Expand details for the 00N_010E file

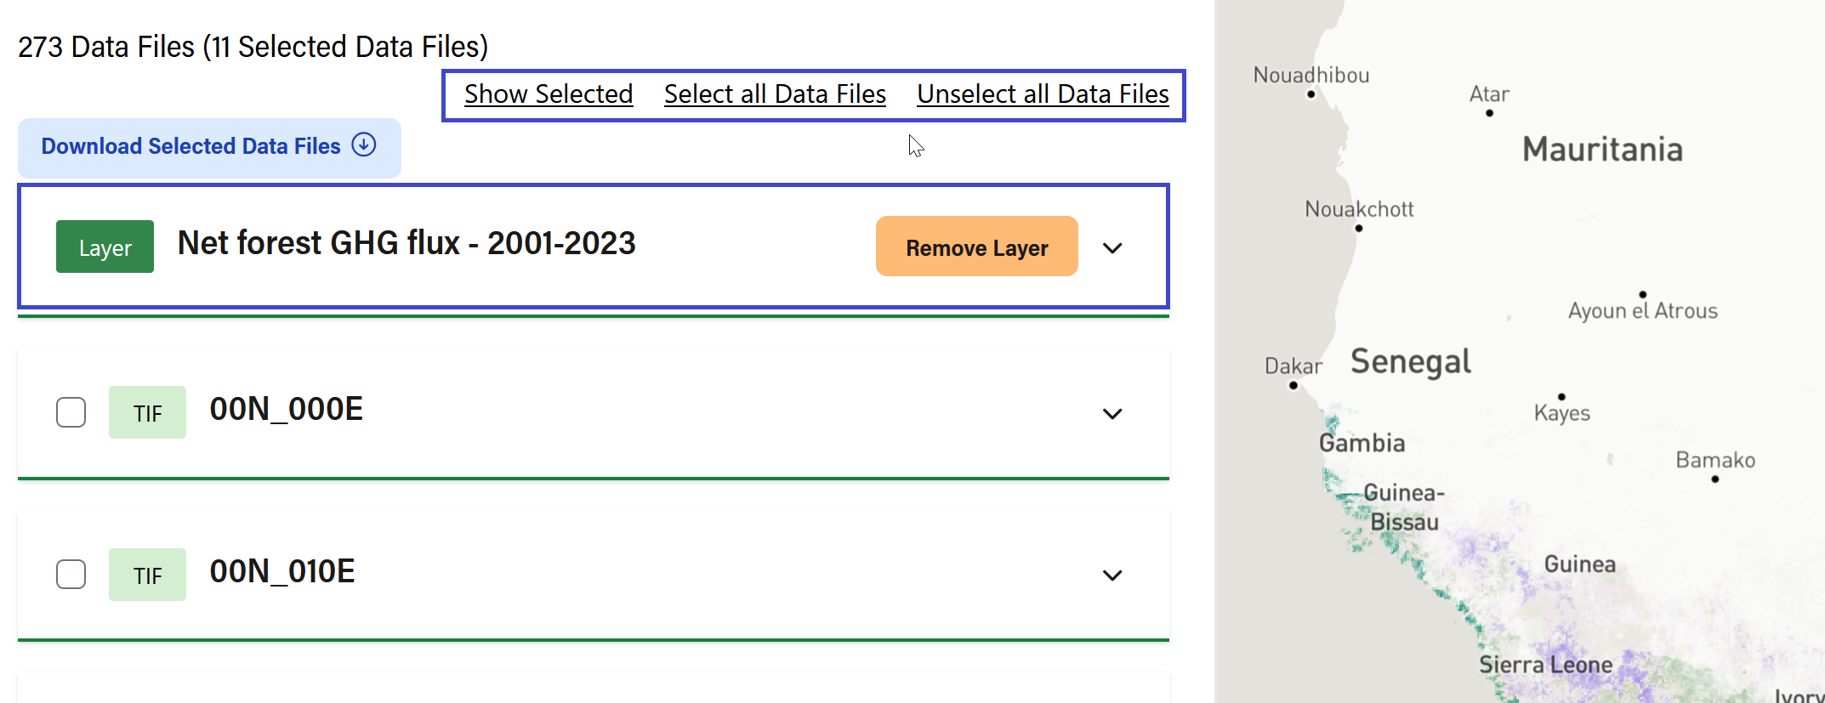(1112, 575)
